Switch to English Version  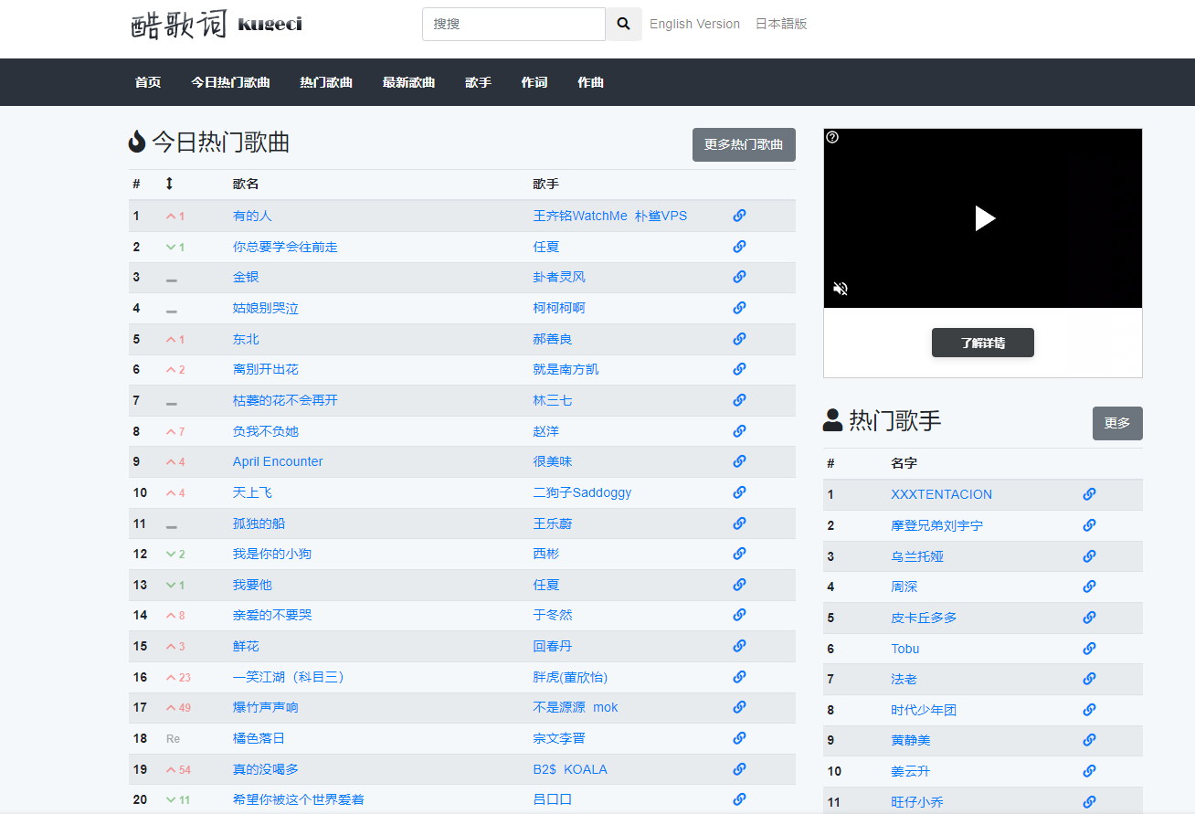point(694,24)
